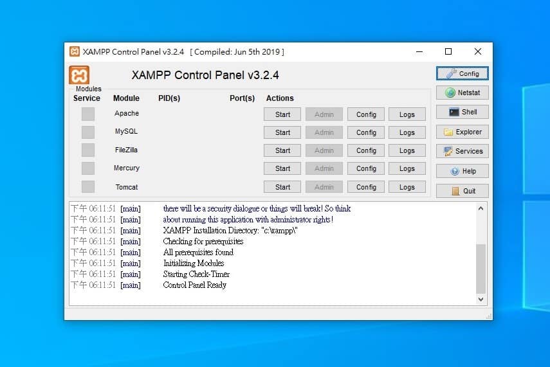Viewport: 550px width, 367px height.
Task: Start the MySQL module
Action: 282,132
